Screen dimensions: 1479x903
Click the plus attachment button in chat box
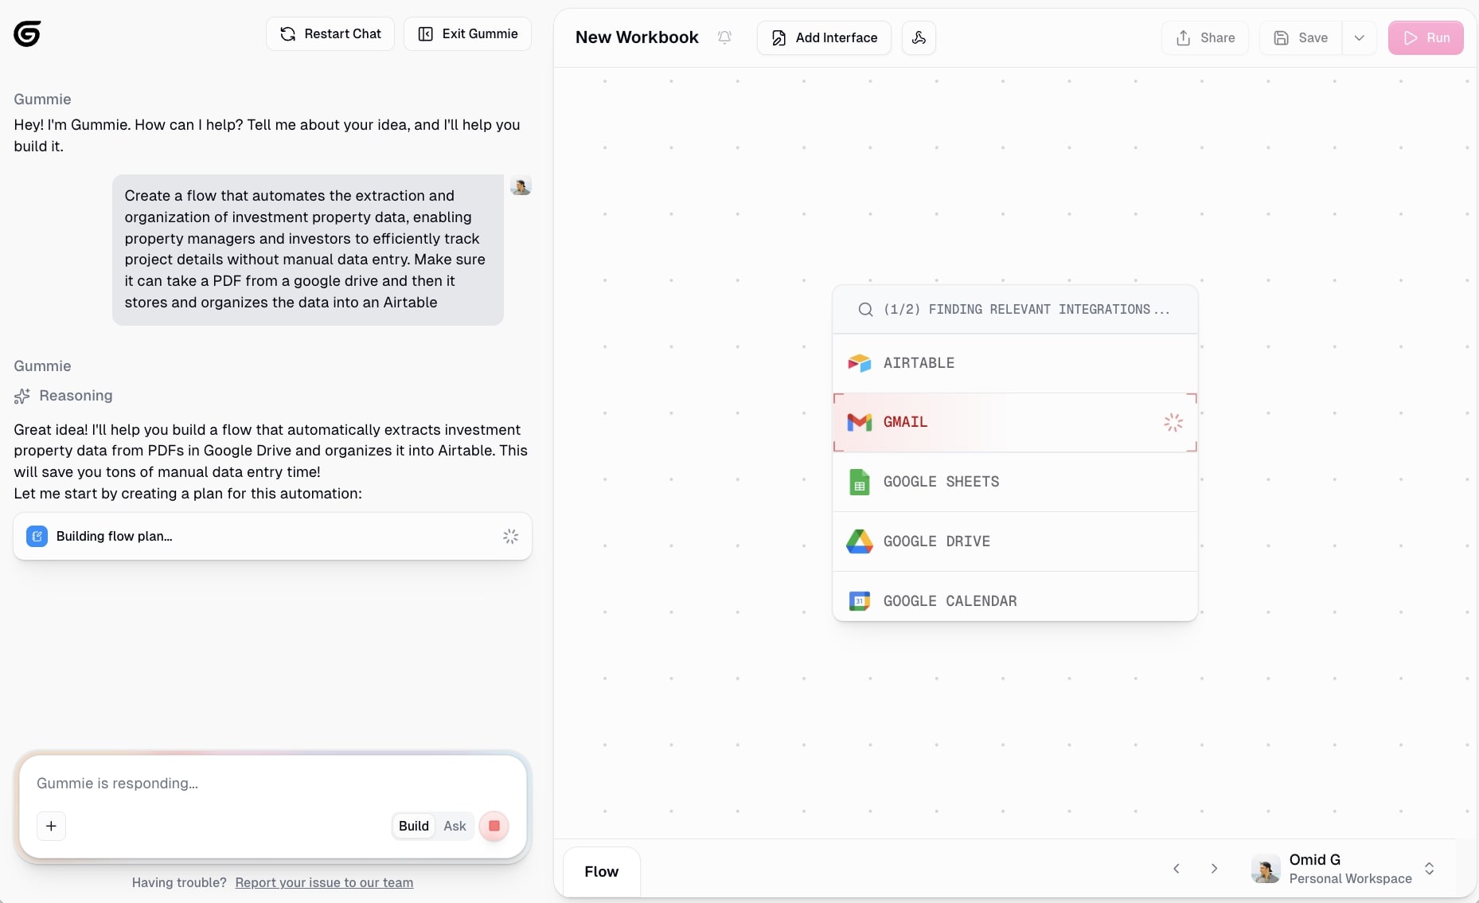coord(51,826)
